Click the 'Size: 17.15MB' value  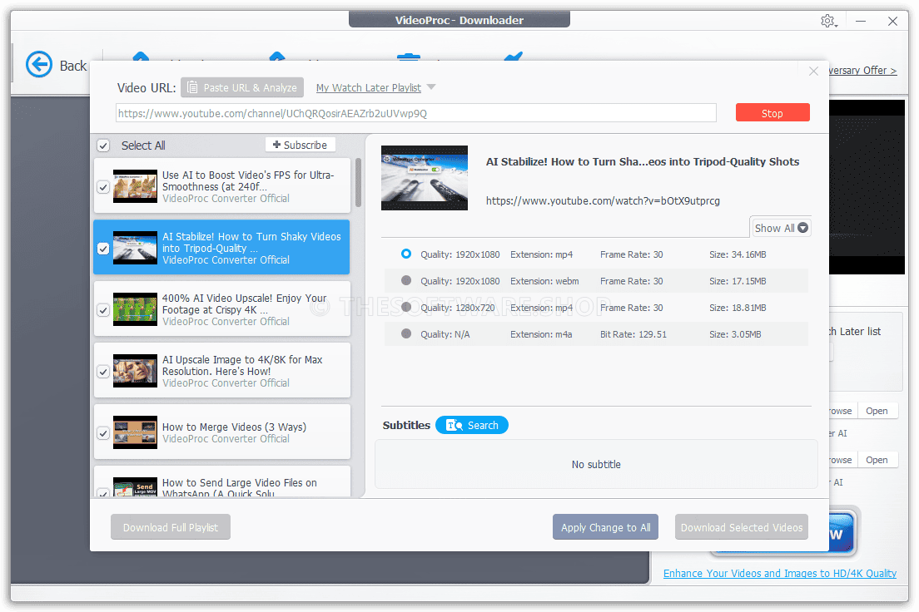[x=738, y=281]
